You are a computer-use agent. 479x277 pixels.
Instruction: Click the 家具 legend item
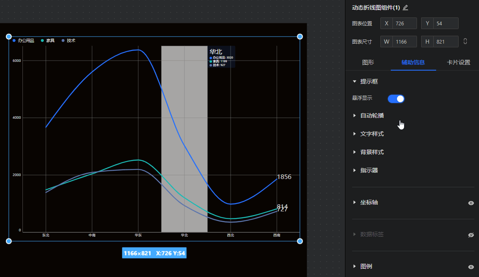click(47, 41)
